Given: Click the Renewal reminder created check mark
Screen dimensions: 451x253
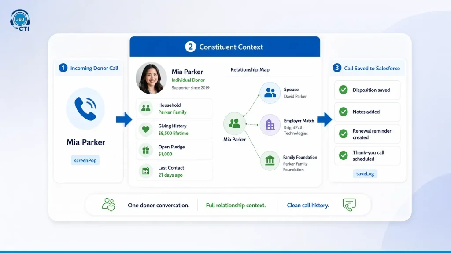Looking at the screenshot, I should coord(343,134).
